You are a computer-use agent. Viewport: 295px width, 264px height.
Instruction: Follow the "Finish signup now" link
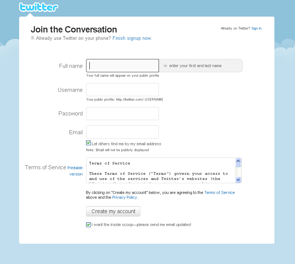(132, 38)
